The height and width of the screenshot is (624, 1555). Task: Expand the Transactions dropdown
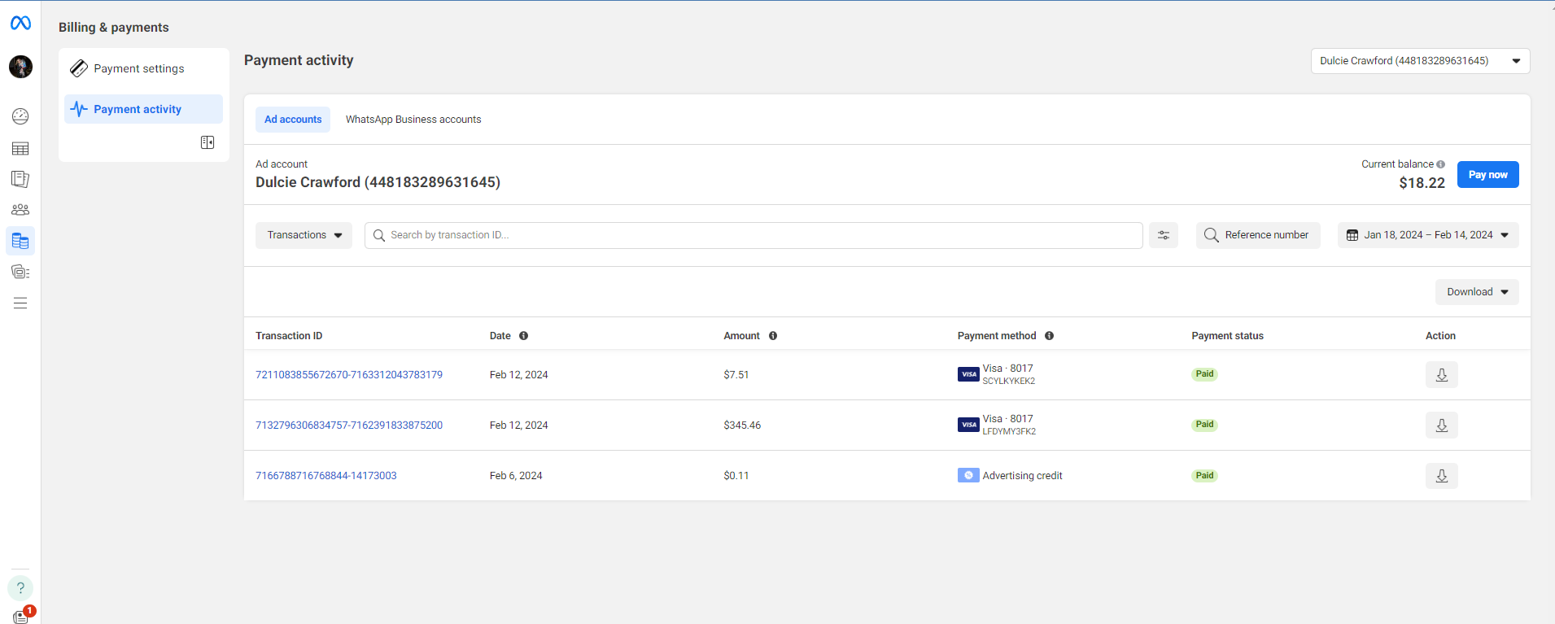304,235
